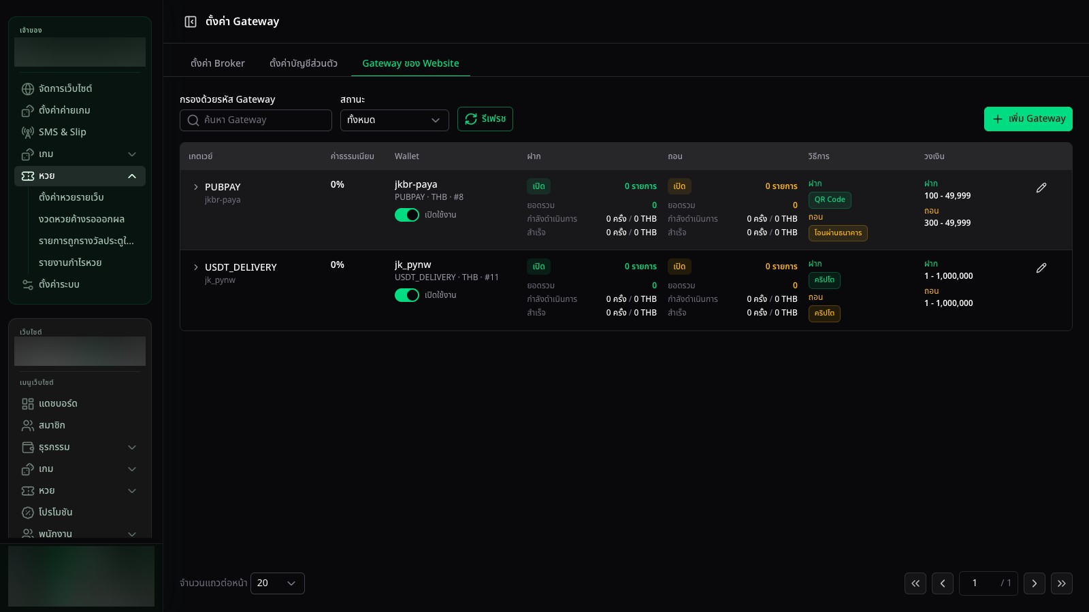Open the rows per page dropdown

pos(278,583)
